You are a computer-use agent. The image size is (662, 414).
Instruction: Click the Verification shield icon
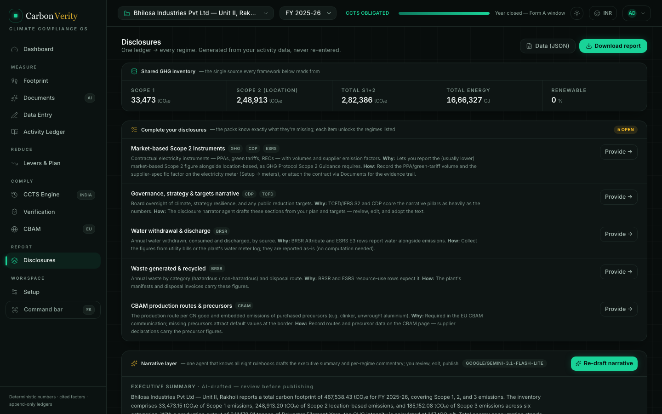[15, 212]
